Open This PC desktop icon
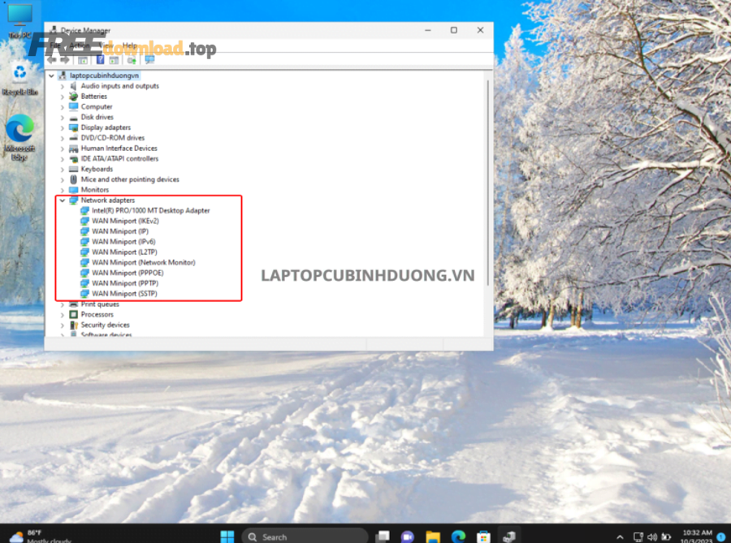The image size is (731, 543). point(20,21)
